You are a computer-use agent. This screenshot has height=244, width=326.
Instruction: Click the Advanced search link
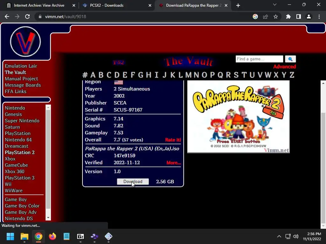(x=284, y=67)
